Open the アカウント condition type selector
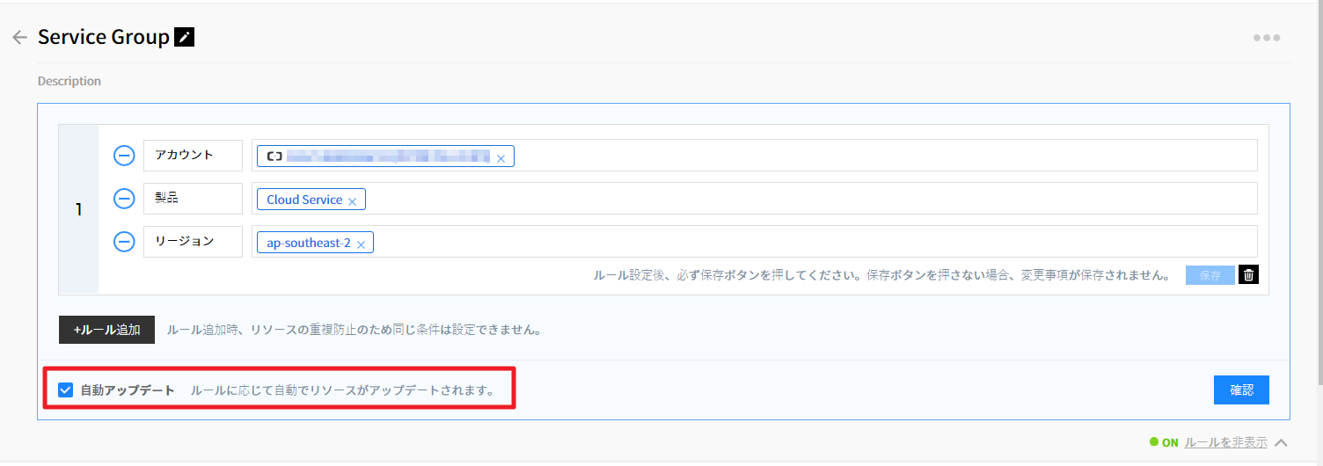 (x=193, y=156)
